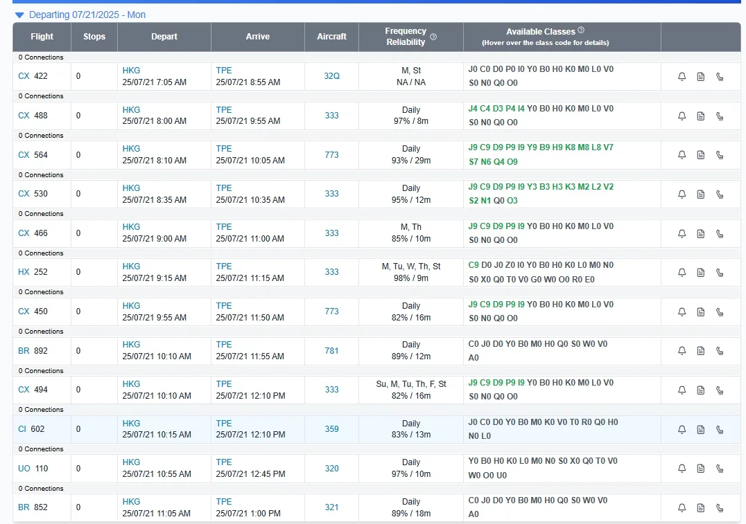Click the phone icon for HX 252
This screenshot has width=746, height=524.
coord(720,273)
